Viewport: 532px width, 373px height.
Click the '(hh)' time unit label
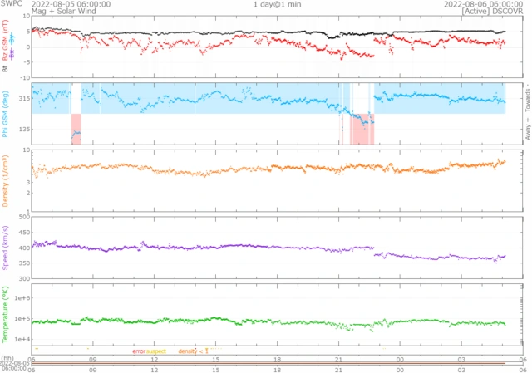click(7, 358)
